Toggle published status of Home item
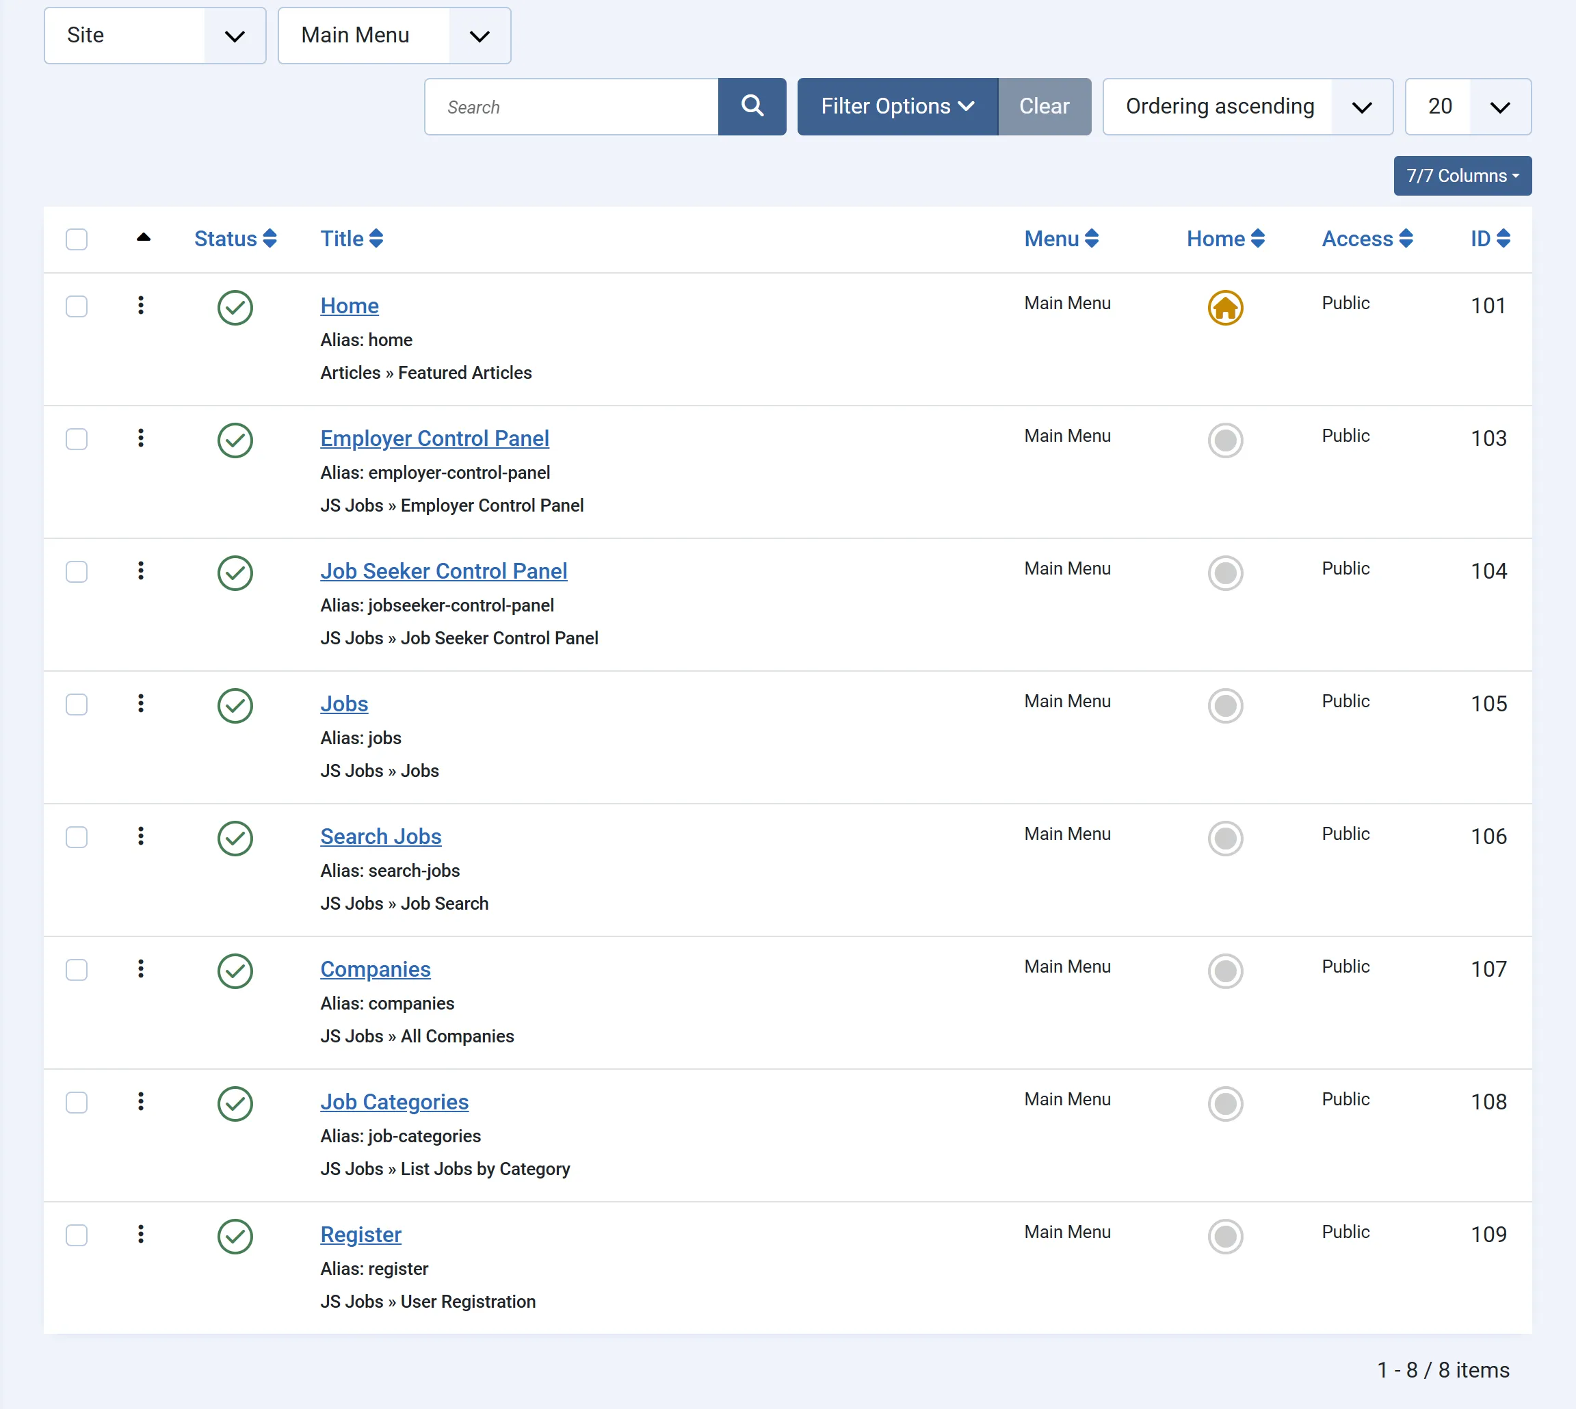Screen dimensions: 1576x1409 click(x=235, y=307)
